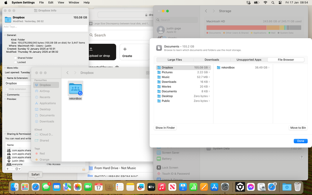Enable the Shared folder checkbox

pyautogui.click(x=15, y=58)
